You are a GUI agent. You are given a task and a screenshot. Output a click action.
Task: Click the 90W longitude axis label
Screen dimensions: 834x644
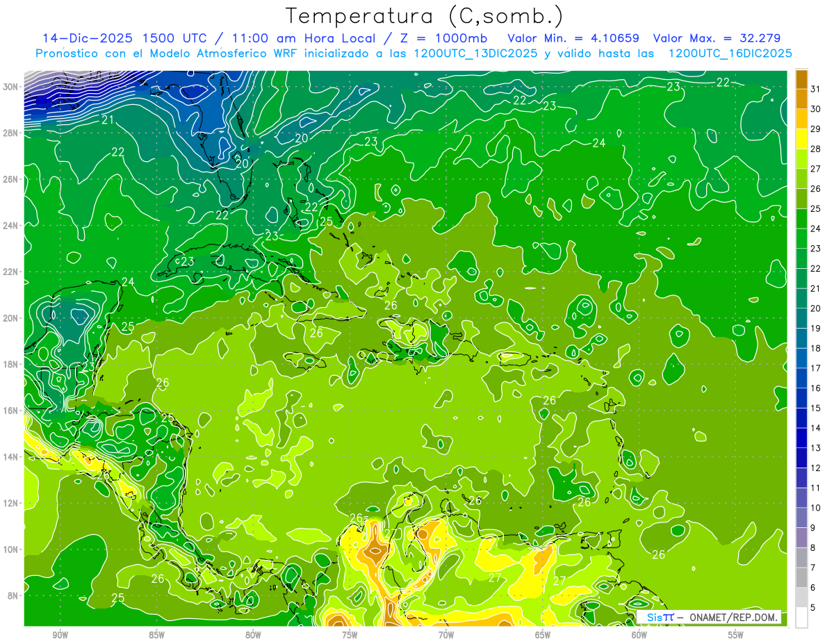(x=60, y=635)
